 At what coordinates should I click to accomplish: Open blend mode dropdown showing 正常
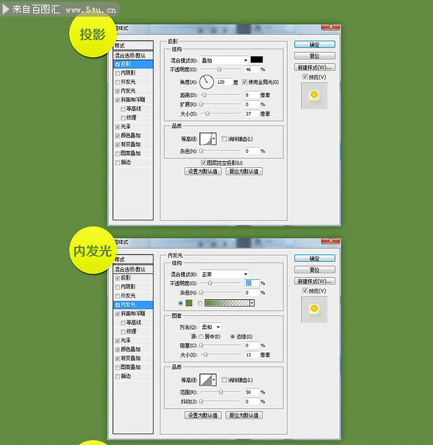224,274
